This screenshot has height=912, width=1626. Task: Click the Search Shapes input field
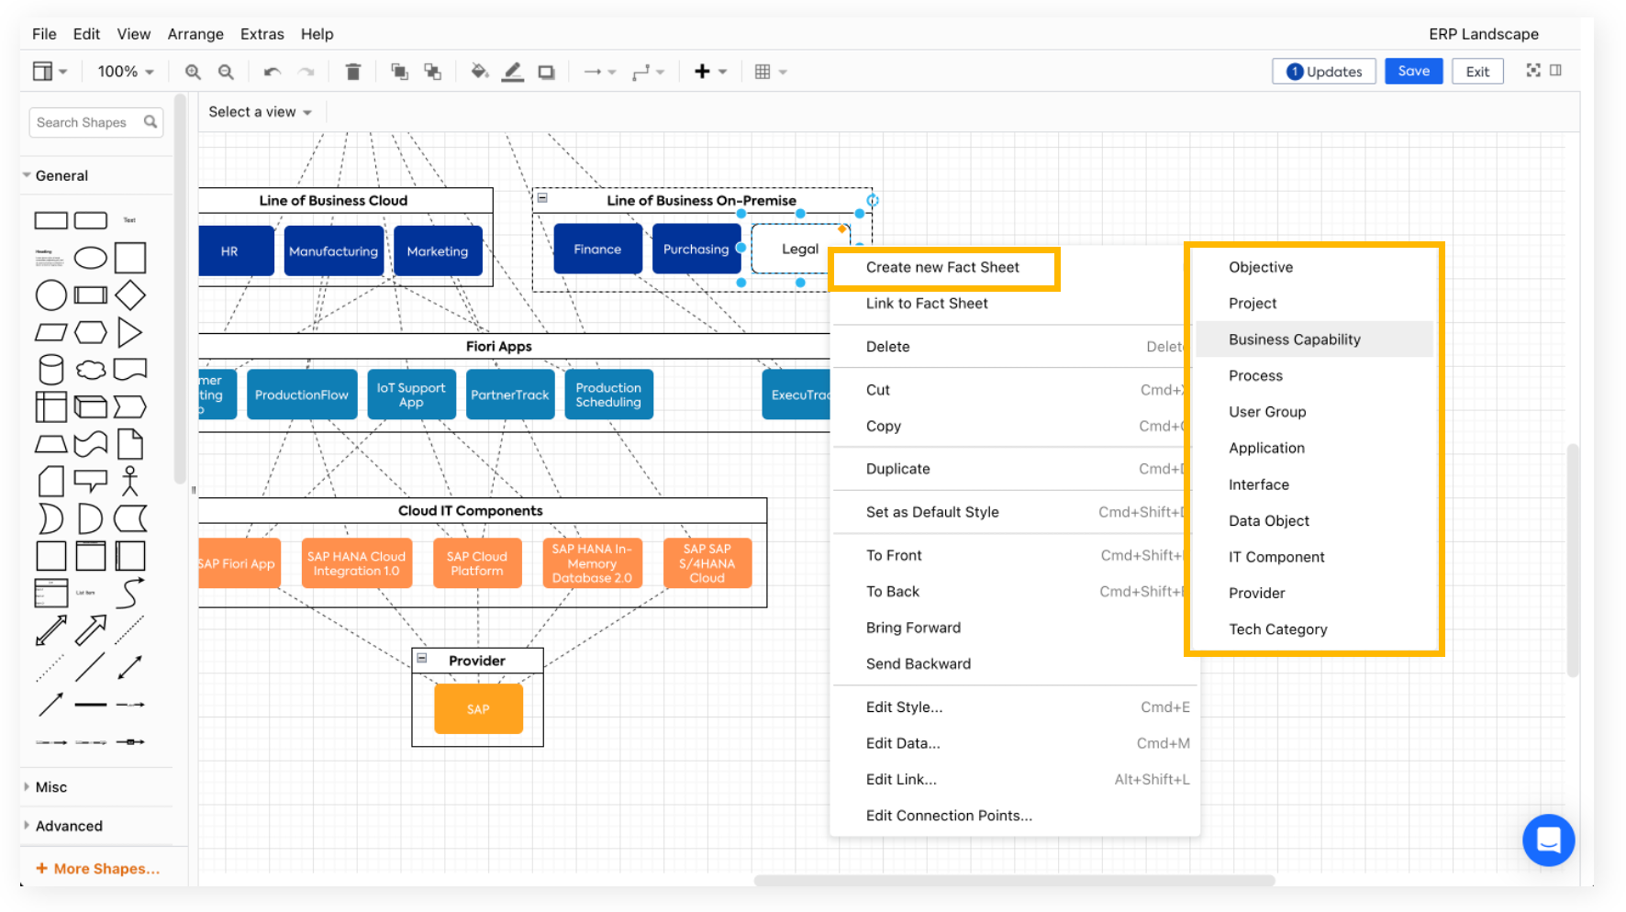(96, 122)
